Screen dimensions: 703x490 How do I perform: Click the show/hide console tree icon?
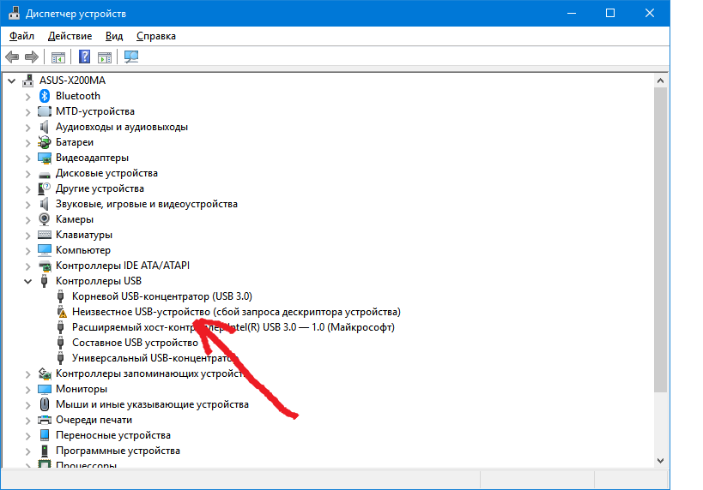tap(58, 57)
